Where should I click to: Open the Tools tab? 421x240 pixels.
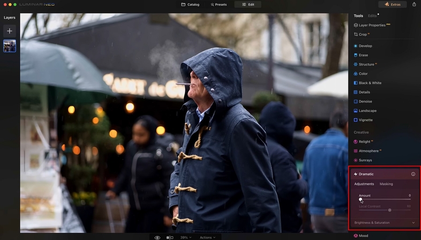coord(358,16)
